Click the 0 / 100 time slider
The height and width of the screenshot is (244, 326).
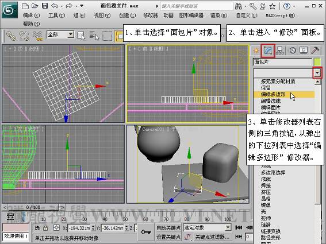pos(33,207)
